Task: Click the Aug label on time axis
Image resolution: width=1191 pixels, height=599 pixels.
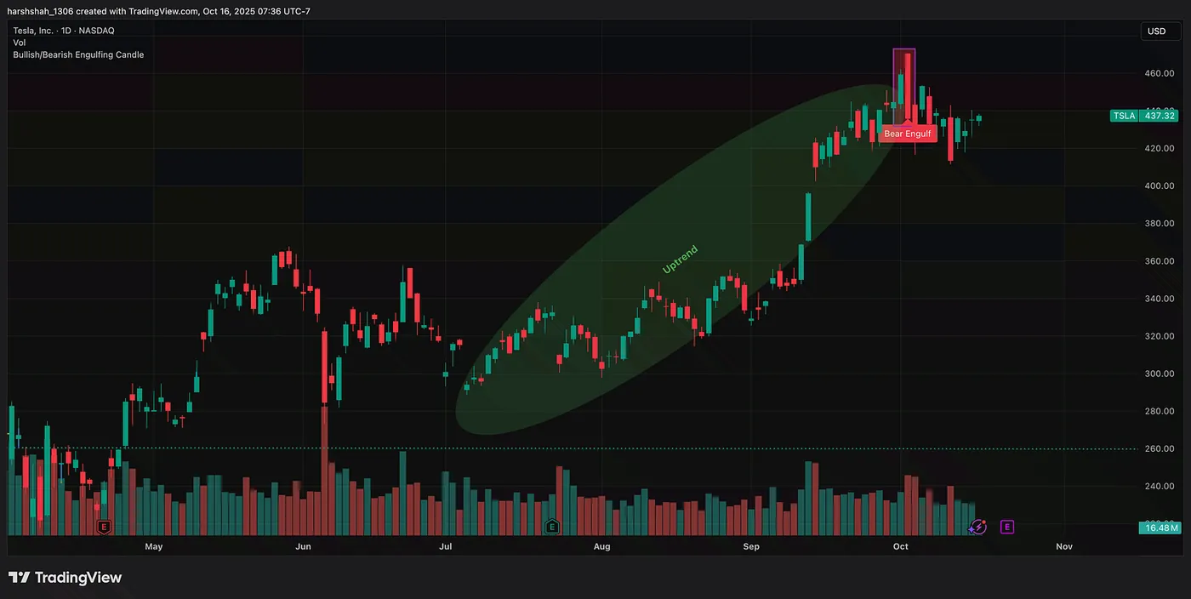Action: coord(602,546)
